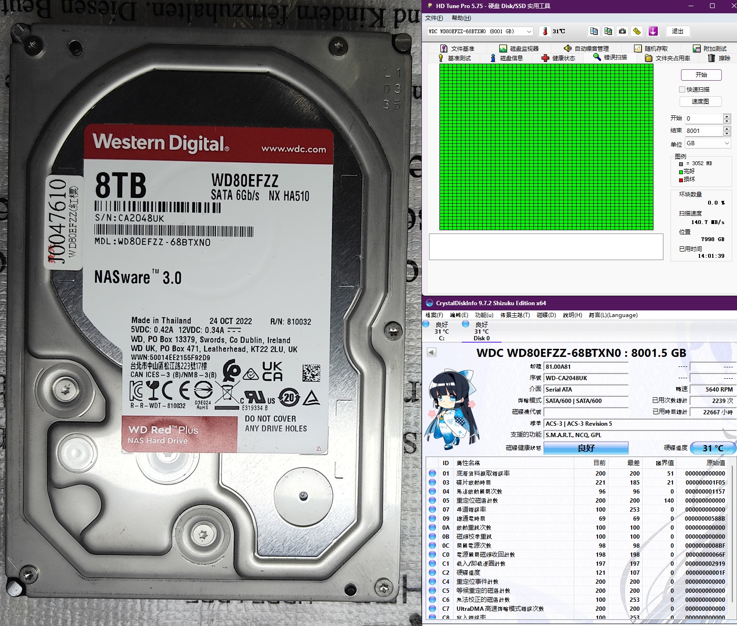
Task: Open the 帮助(H) menu in HD Tune
Action: click(461, 18)
